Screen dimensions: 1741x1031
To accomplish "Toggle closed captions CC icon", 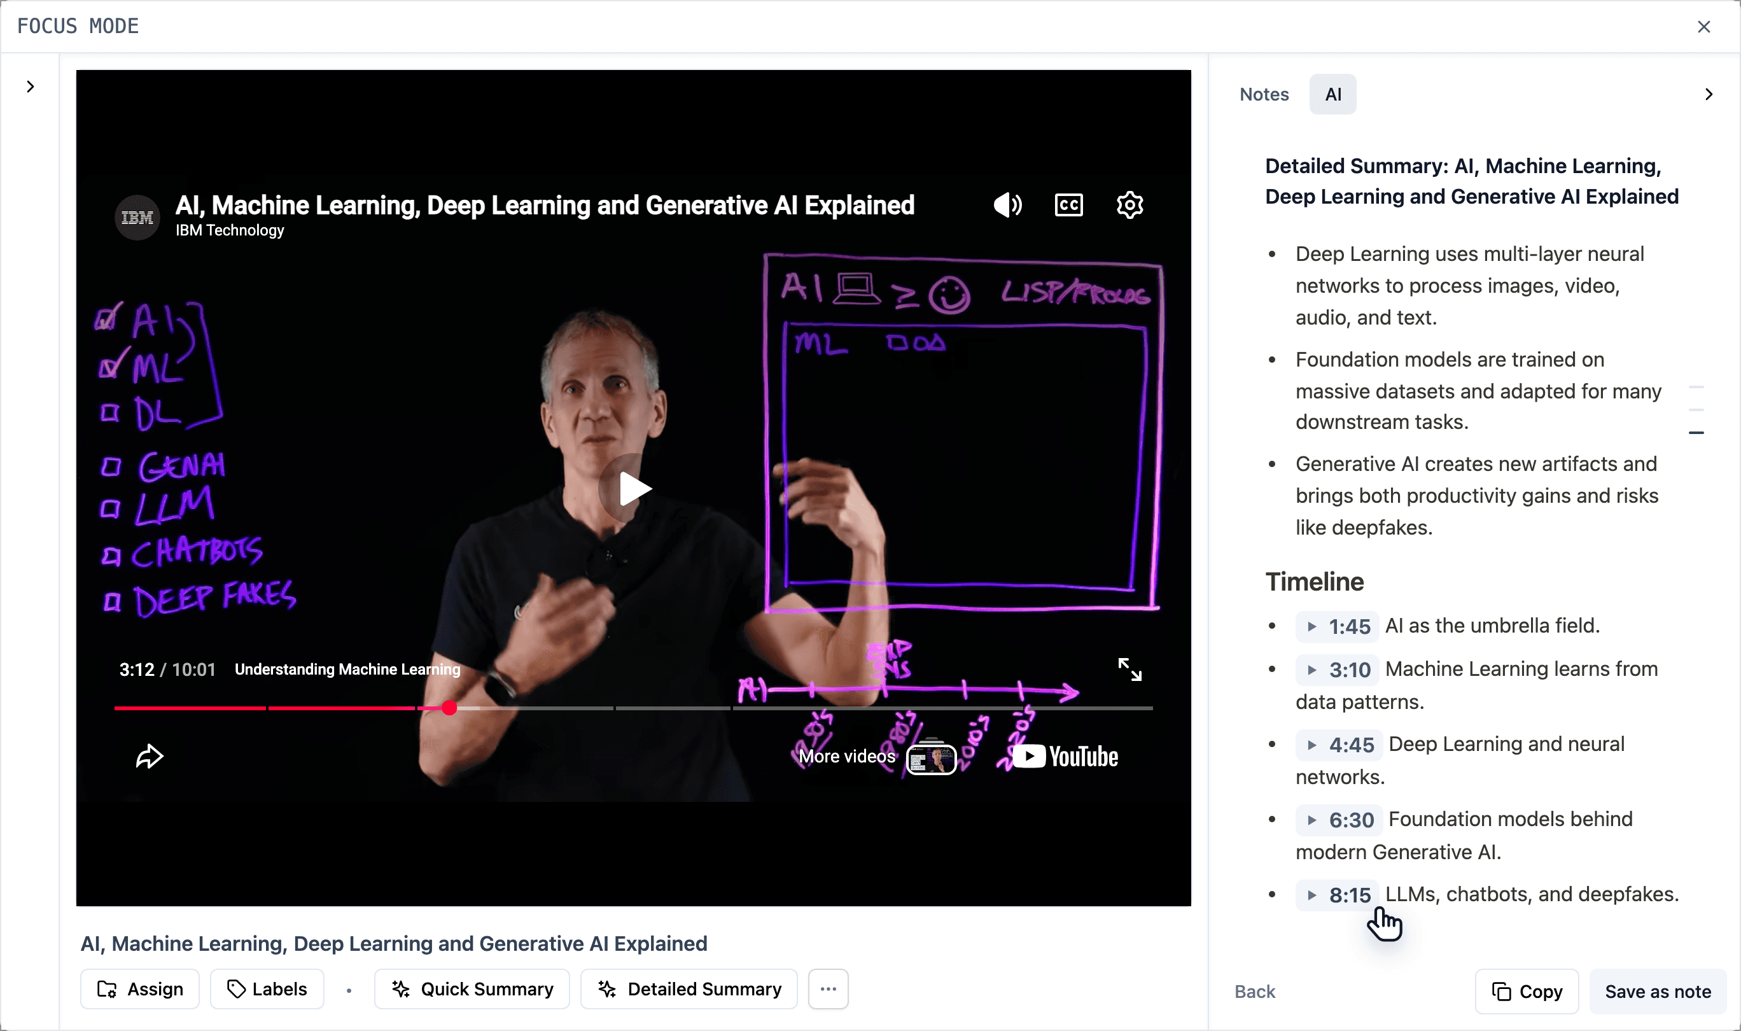I will click(1069, 205).
